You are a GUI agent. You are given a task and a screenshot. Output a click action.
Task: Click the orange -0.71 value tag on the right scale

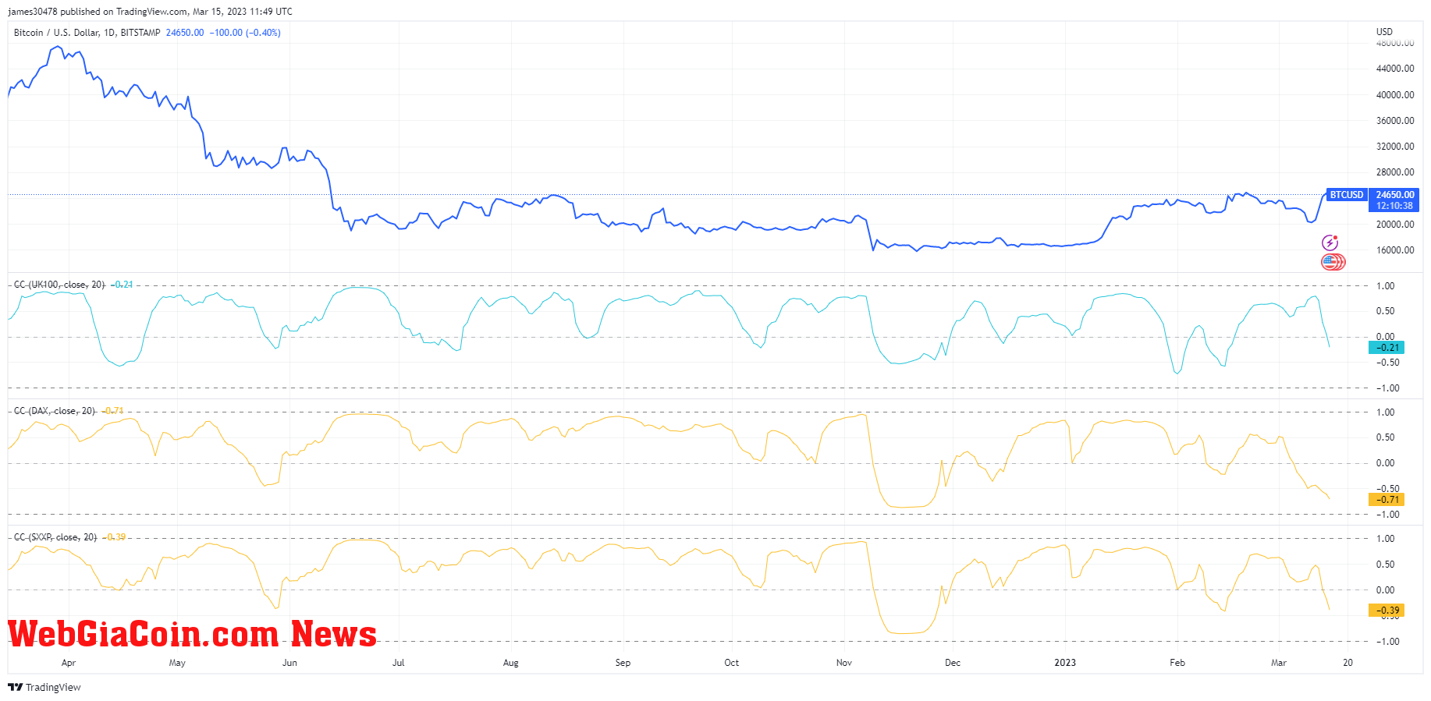1387,500
